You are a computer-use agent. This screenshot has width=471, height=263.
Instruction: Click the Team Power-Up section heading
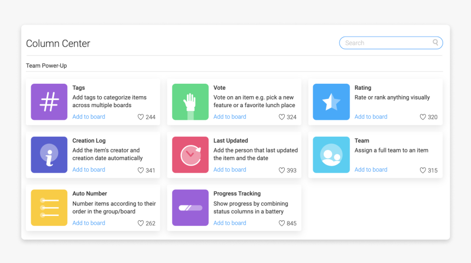(x=46, y=66)
